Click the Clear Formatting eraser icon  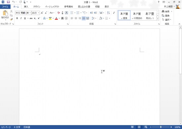point(59,13)
